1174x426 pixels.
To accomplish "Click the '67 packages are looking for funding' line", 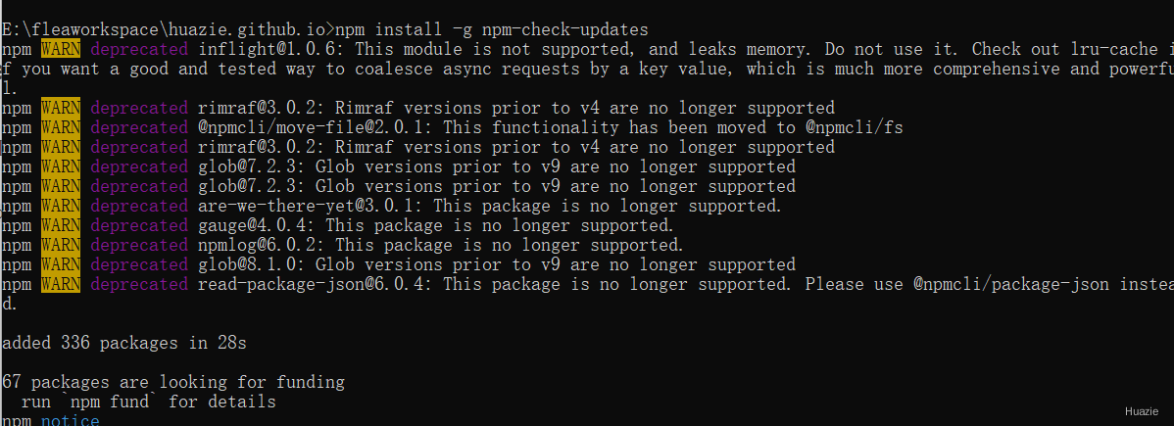I will pyautogui.click(x=172, y=383).
